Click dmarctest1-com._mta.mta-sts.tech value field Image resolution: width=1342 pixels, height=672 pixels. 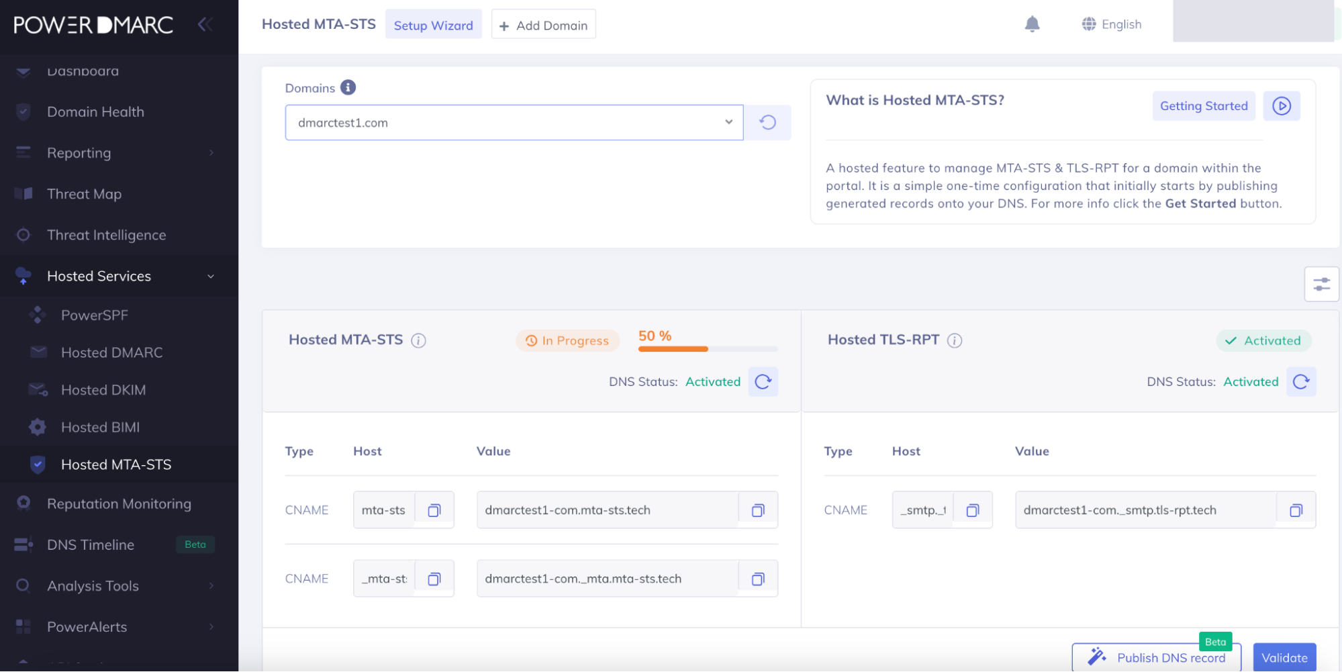[608, 579]
